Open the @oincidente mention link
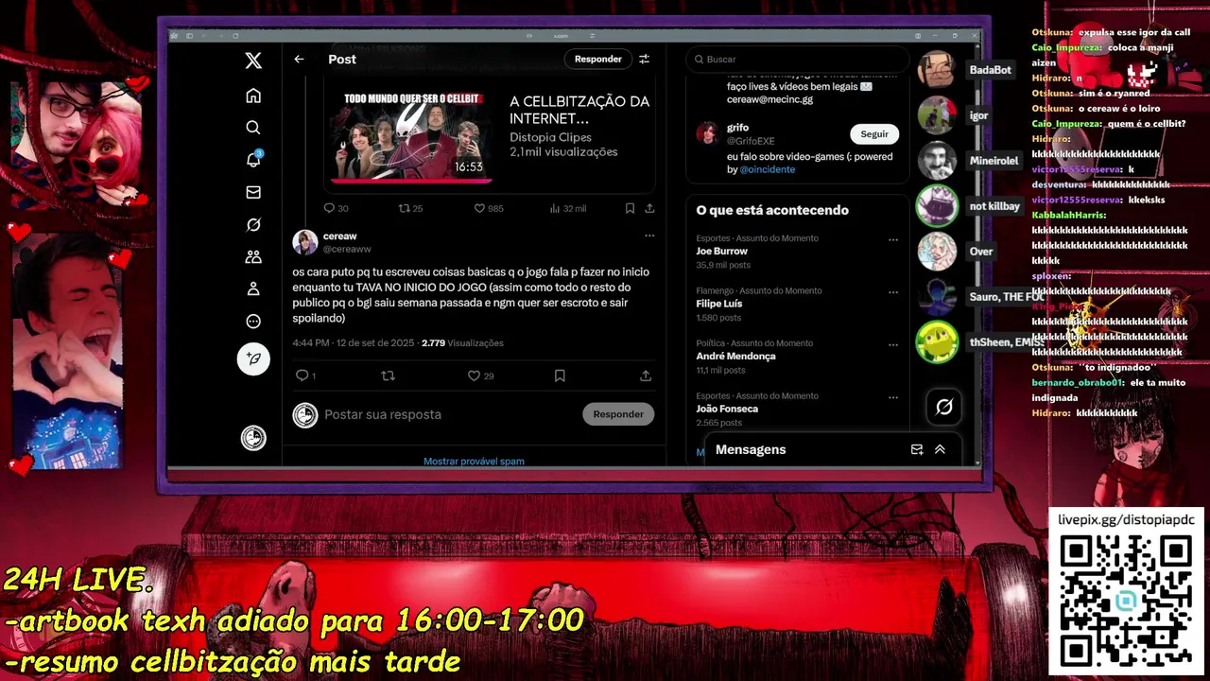The width and height of the screenshot is (1210, 681). pyautogui.click(x=767, y=169)
